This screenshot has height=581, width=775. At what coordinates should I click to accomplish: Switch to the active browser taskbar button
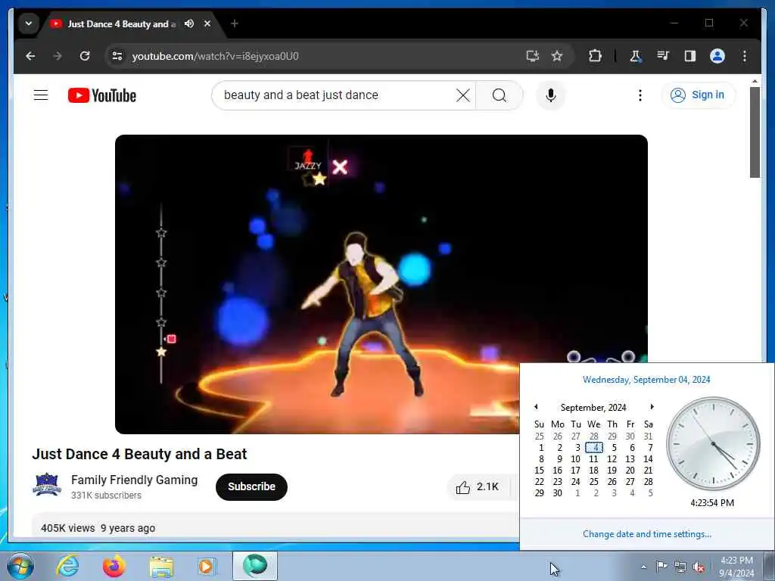click(255, 566)
